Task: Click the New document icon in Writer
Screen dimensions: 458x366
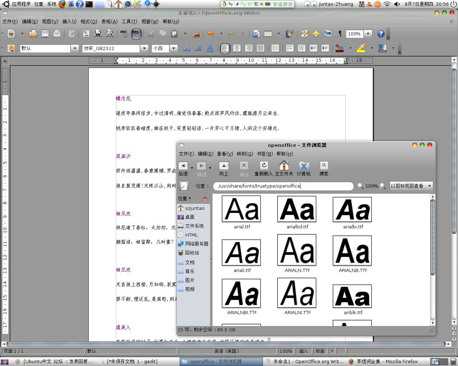Action: 11,34
